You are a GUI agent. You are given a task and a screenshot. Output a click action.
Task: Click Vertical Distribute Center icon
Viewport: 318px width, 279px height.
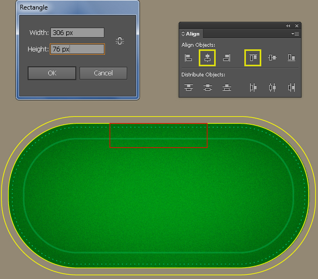click(207, 88)
